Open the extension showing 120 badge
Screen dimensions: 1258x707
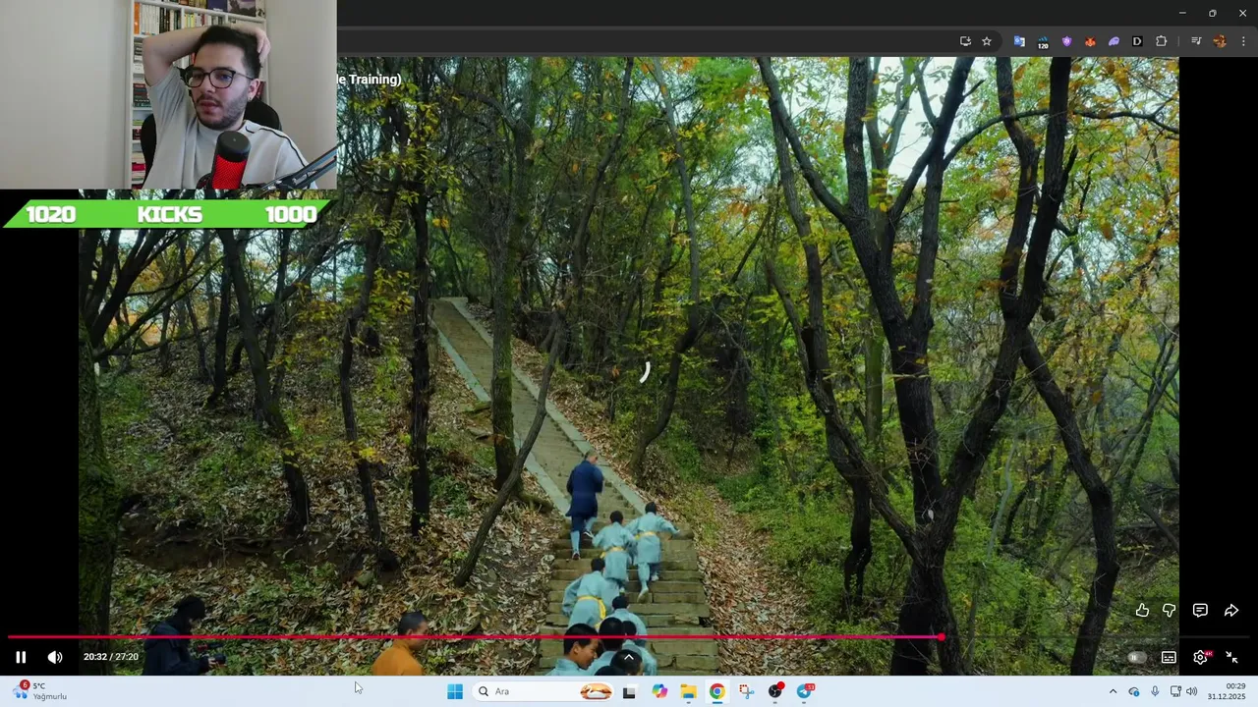[x=1042, y=41]
